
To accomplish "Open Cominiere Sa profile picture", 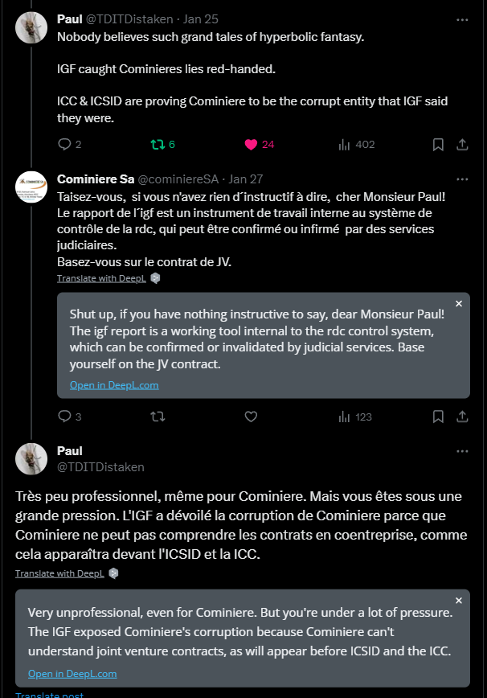I will 31,187.
